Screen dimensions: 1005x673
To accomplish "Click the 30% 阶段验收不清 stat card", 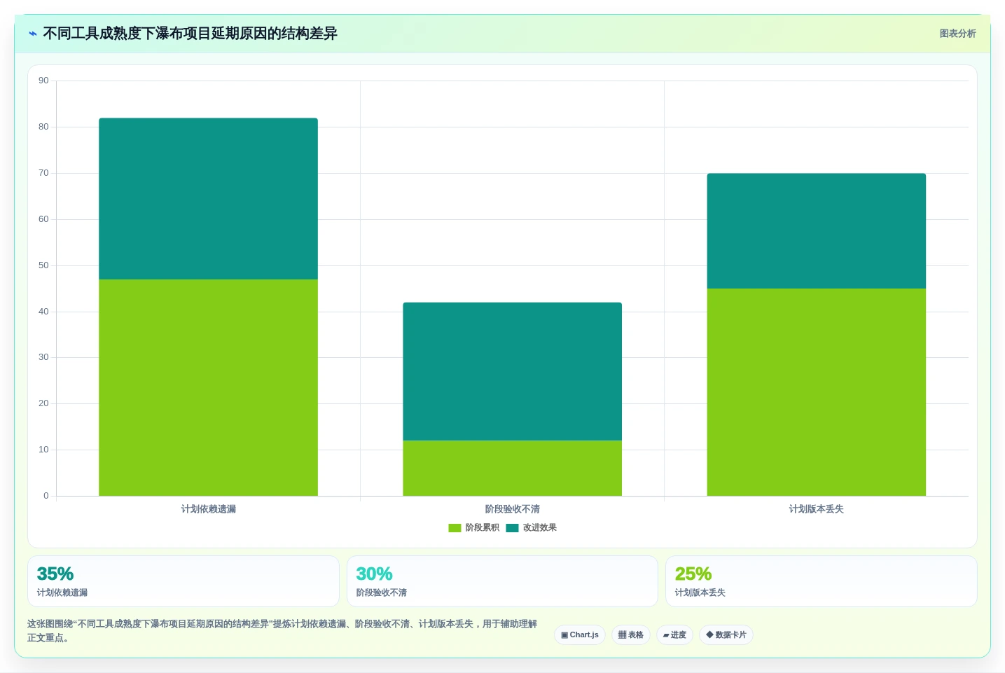I will pos(502,581).
